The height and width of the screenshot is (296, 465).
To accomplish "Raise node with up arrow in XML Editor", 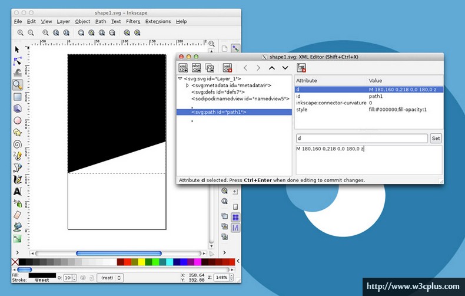I will coord(272,68).
